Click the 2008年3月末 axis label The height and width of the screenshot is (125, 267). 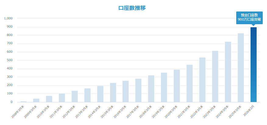18,112
